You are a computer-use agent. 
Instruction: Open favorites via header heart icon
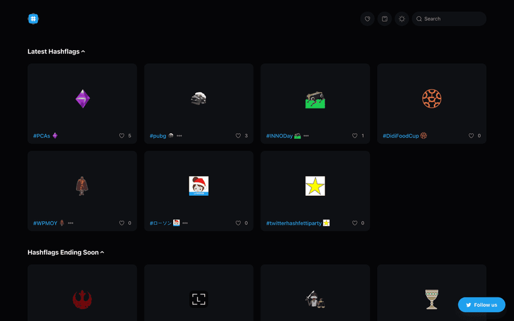367,19
